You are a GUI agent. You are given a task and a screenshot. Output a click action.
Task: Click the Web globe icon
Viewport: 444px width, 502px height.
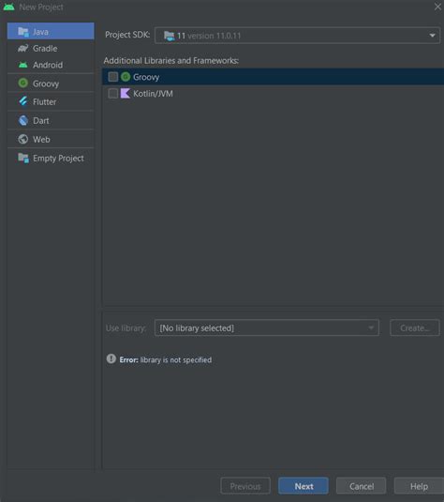pyautogui.click(x=23, y=139)
